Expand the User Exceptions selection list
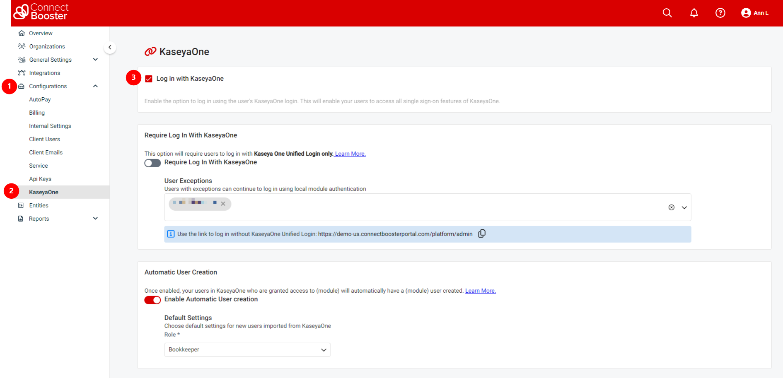This screenshot has width=783, height=378. pos(684,207)
